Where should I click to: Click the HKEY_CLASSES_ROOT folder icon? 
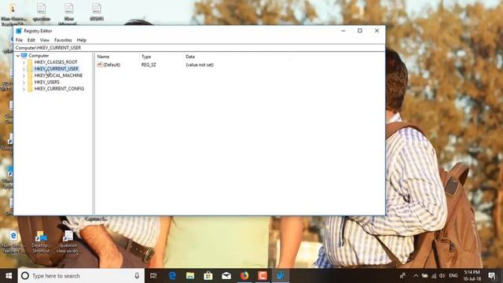point(30,62)
